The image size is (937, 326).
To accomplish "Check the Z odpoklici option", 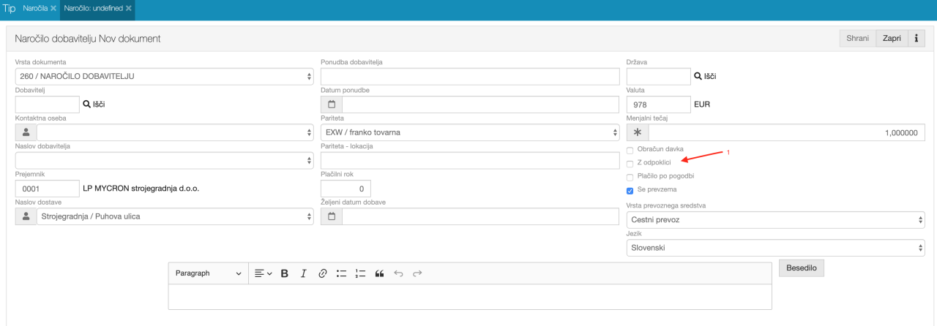I will pyautogui.click(x=630, y=163).
